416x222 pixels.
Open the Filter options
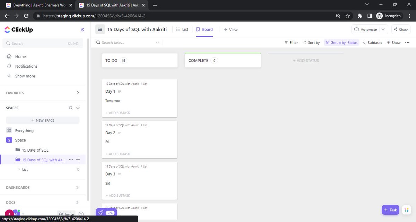[x=291, y=43]
